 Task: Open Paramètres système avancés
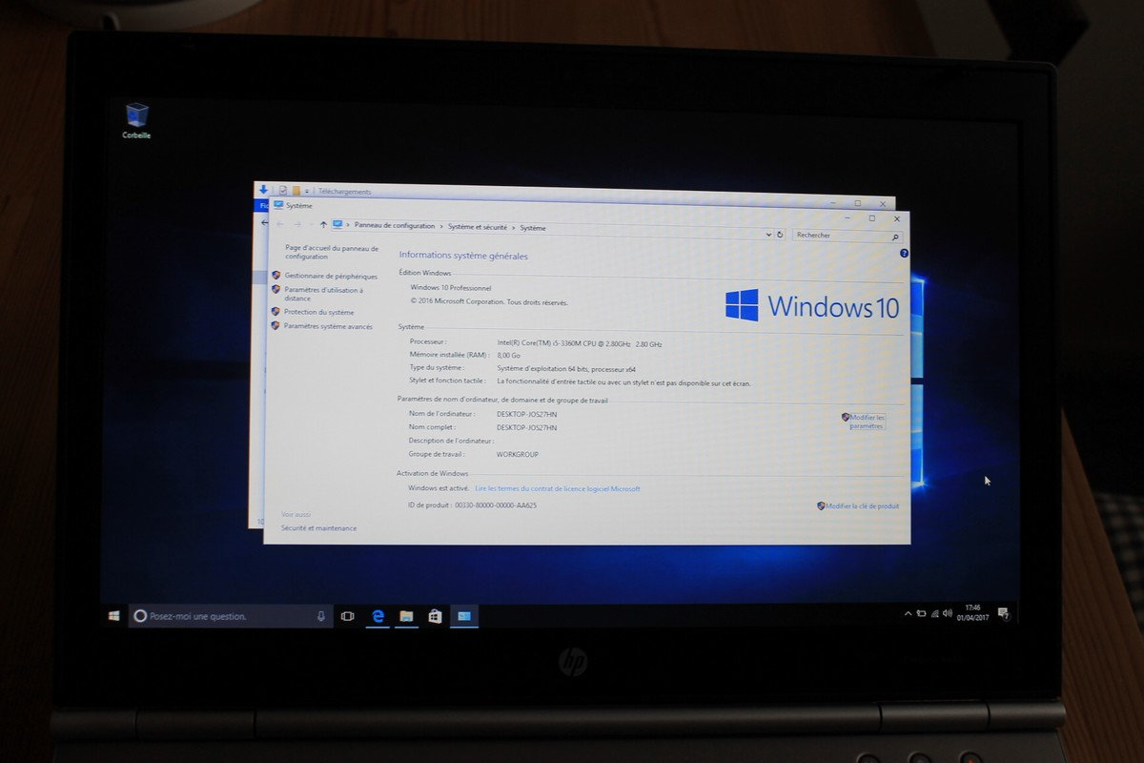point(328,326)
